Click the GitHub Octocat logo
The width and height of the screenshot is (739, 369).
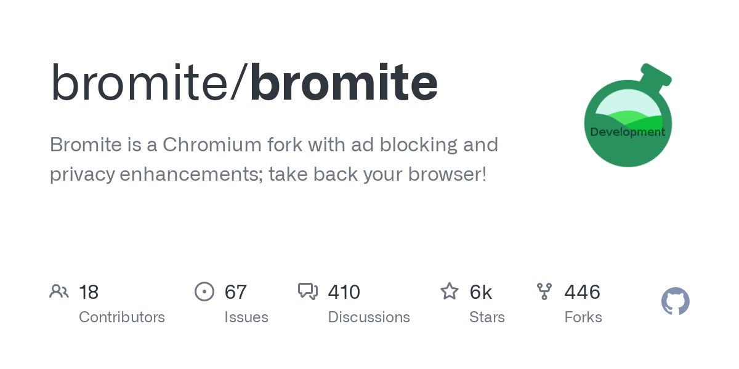676,301
